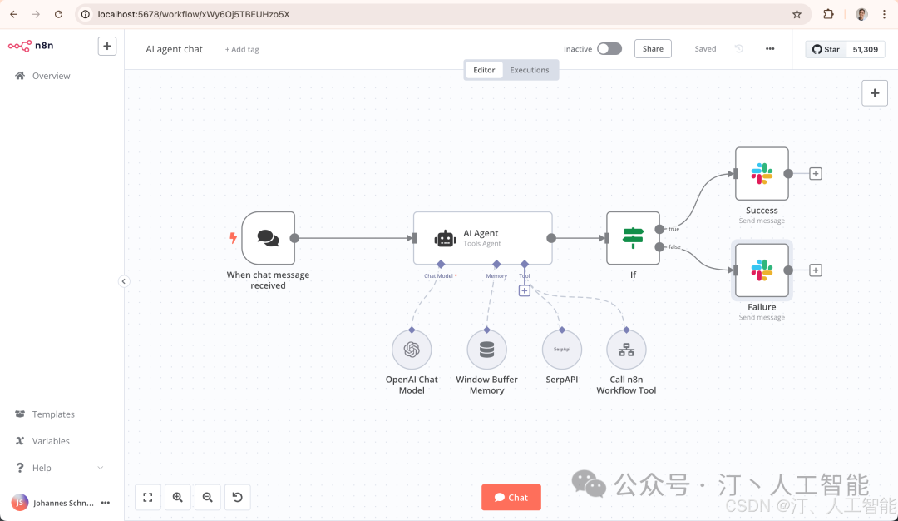
Task: Expand the Help menu chevron
Action: tap(101, 468)
